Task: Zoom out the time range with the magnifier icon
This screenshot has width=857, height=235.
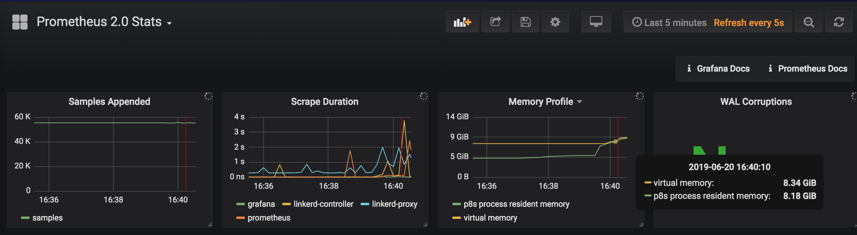Action: [809, 22]
